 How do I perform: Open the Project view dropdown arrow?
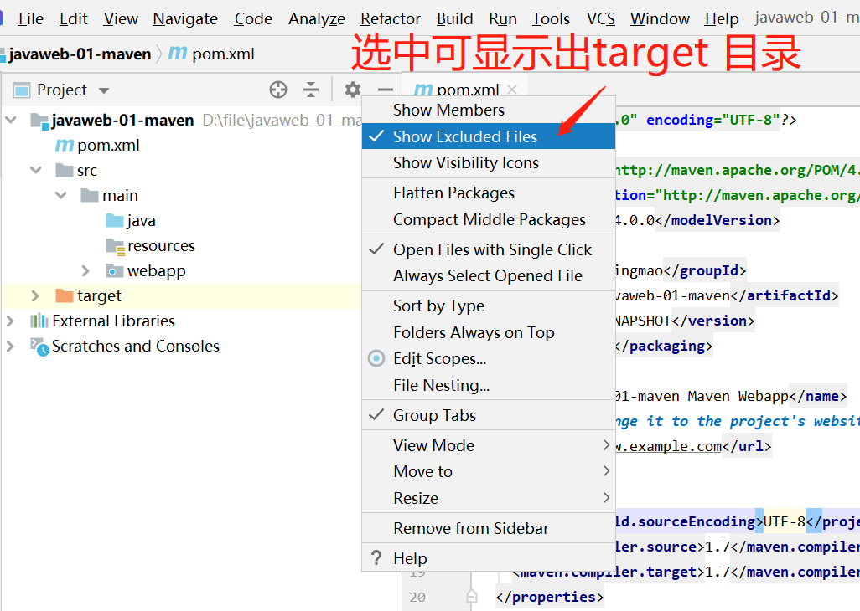point(104,90)
